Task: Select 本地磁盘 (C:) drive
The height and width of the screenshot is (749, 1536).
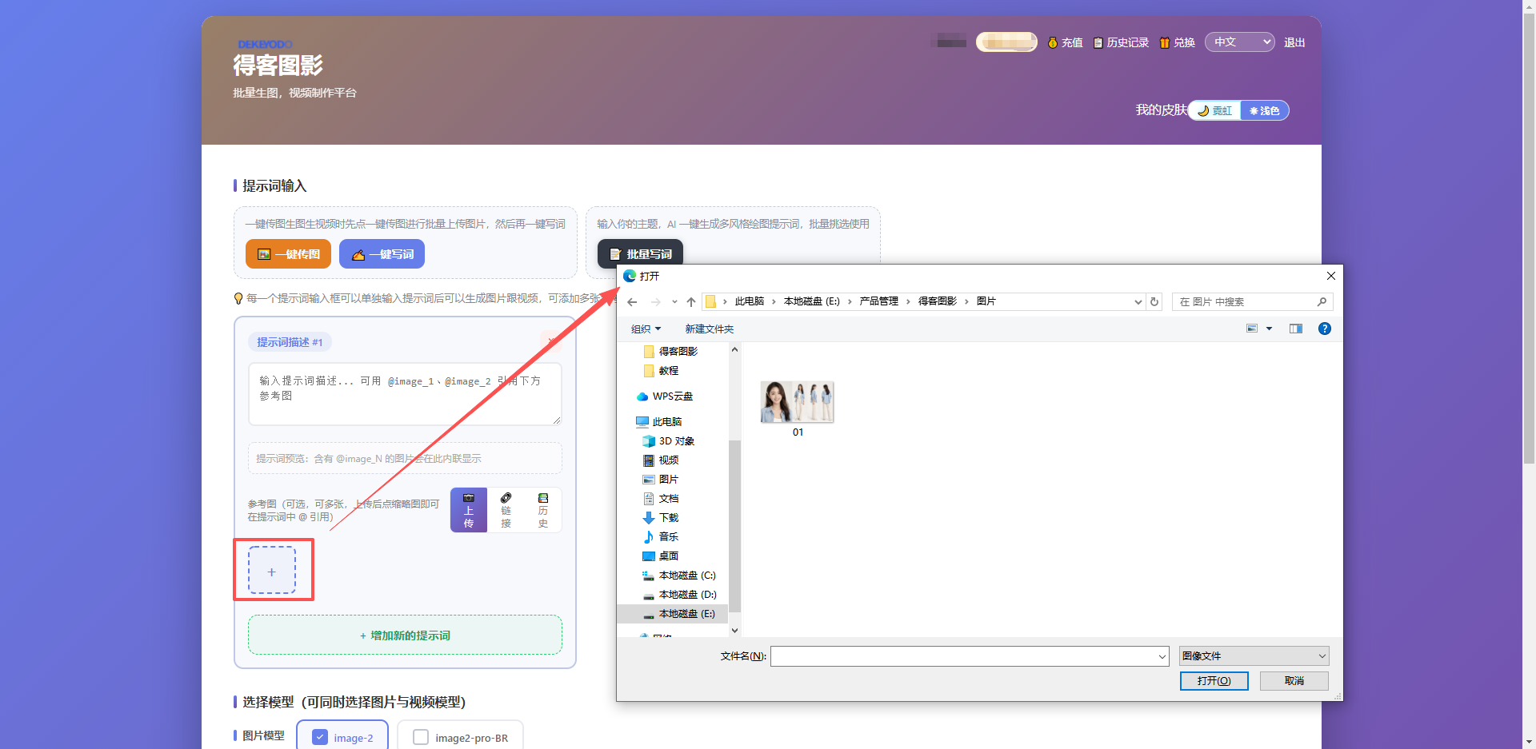Action: (x=679, y=576)
